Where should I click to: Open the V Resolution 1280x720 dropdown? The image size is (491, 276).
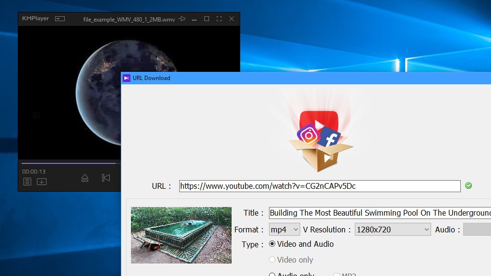(392, 230)
